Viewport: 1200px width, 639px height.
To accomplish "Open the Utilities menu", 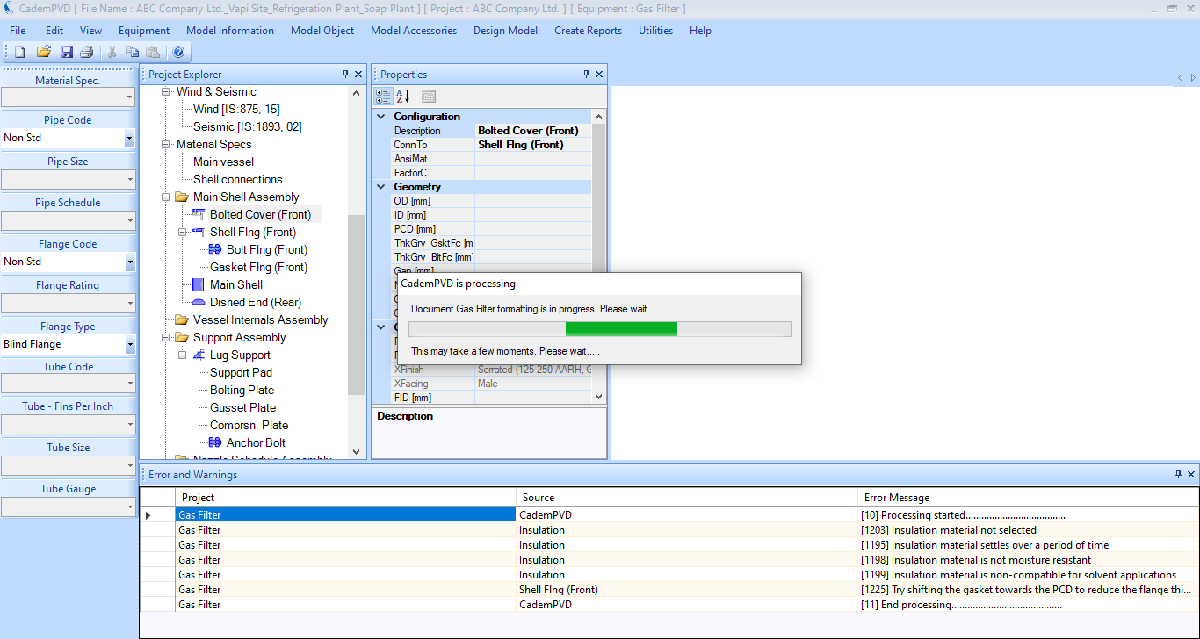I will [x=655, y=31].
